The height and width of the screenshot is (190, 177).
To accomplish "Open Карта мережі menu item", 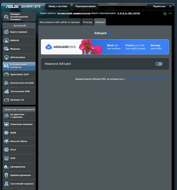I will point(19,32).
